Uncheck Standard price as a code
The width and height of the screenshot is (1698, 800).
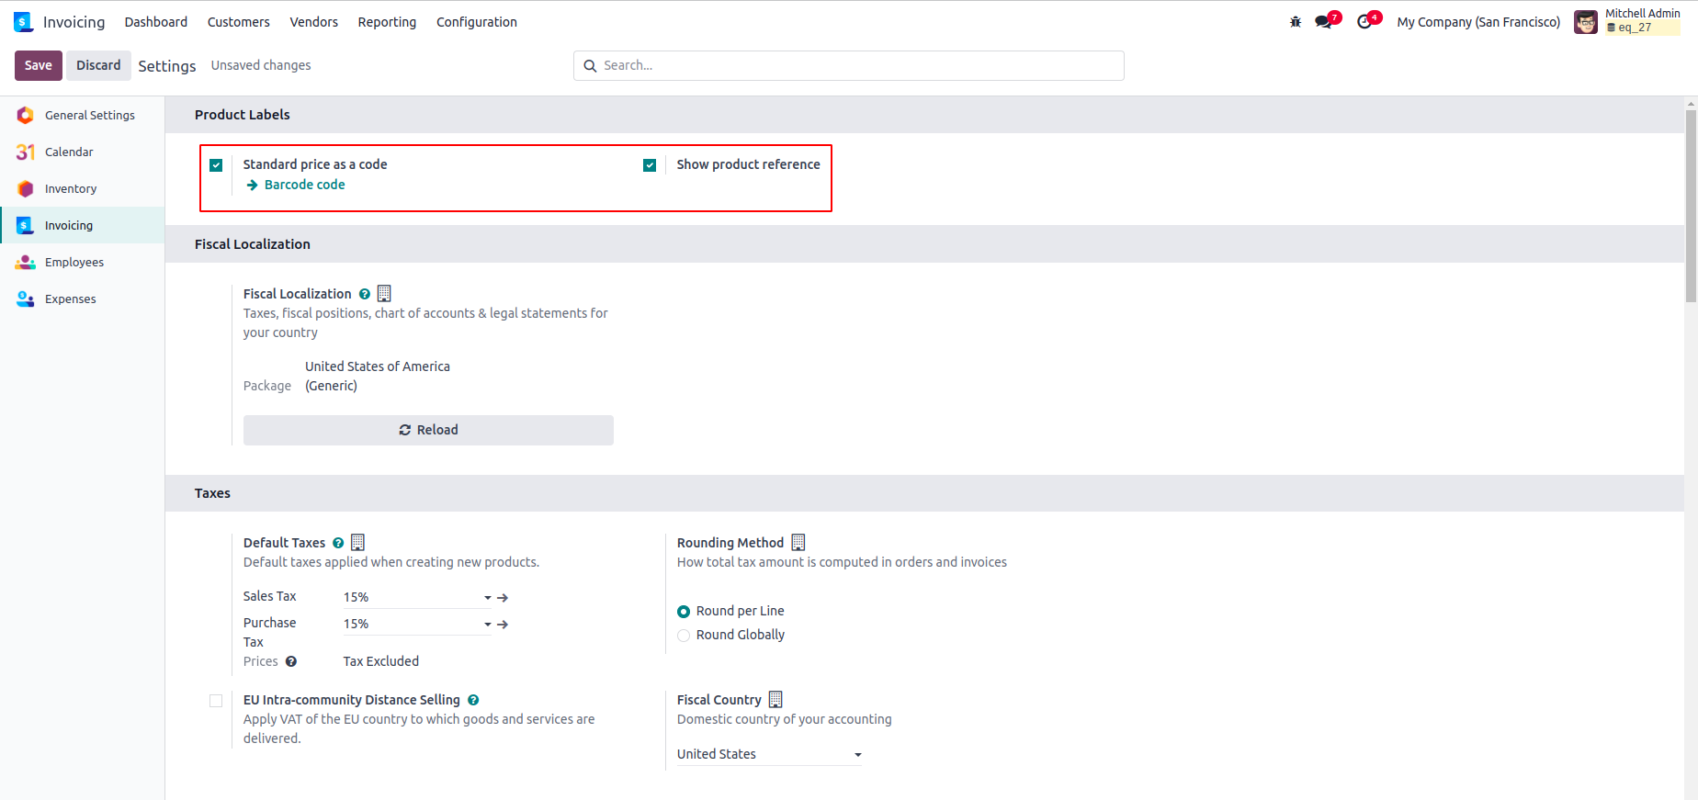[216, 165]
